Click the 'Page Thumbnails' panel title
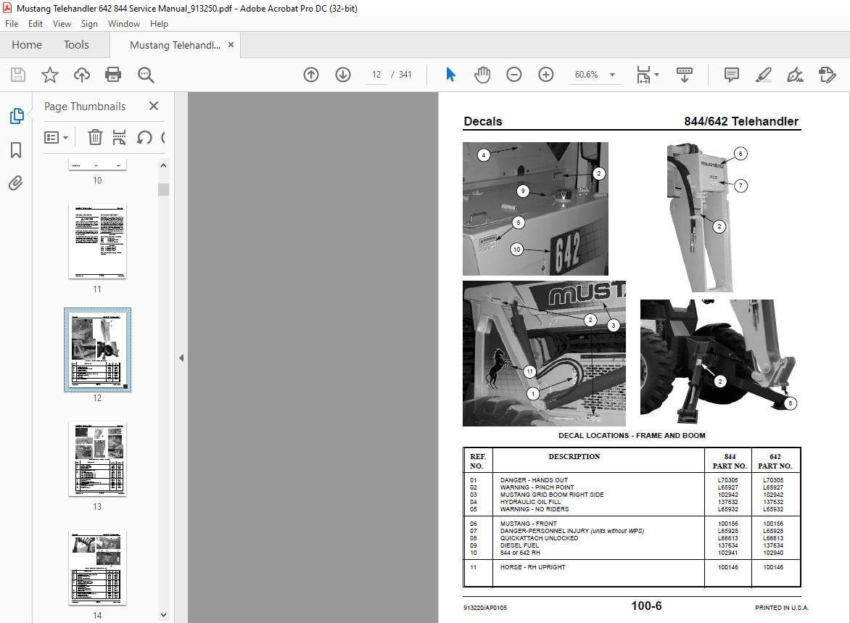Screen dimensions: 850x623 (85, 107)
